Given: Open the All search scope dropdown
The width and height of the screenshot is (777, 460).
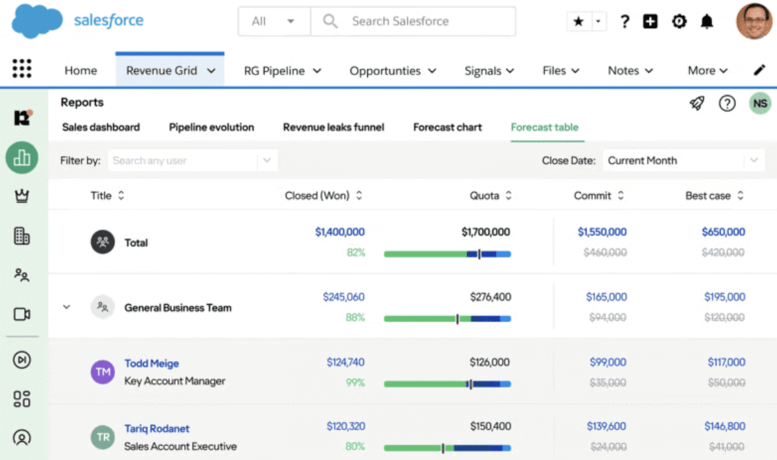Looking at the screenshot, I should click(275, 21).
